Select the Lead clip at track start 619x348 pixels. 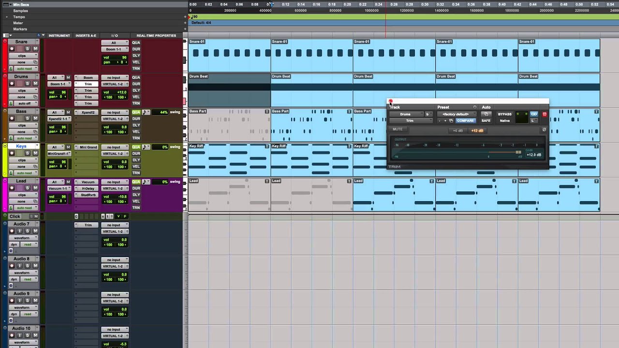[229, 194]
